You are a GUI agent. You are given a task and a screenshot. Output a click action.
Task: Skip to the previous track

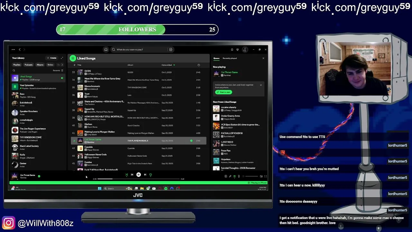(132, 175)
